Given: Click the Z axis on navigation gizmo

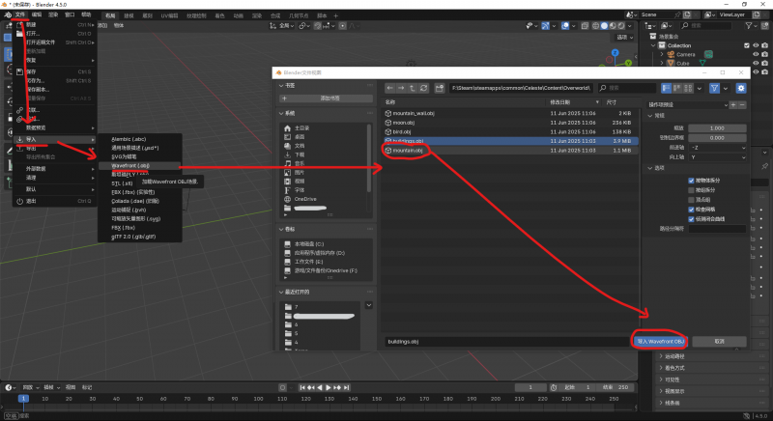Looking at the screenshot, I should [615, 52].
